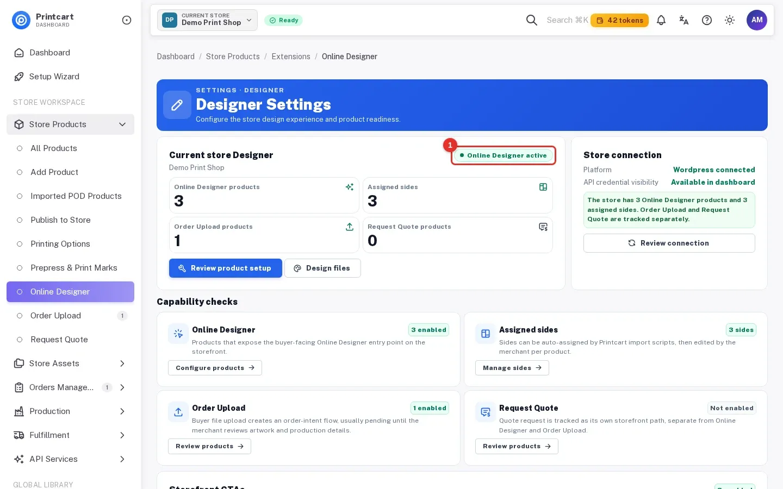Click the Online Designer active status badge

pos(504,155)
